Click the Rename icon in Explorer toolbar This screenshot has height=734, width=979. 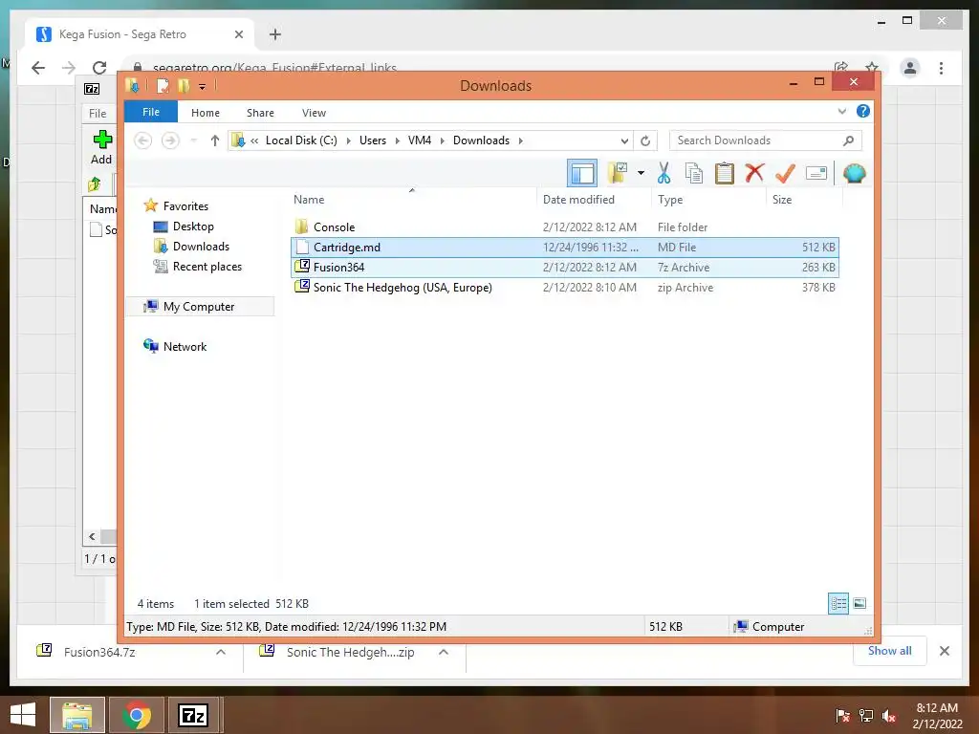point(816,173)
